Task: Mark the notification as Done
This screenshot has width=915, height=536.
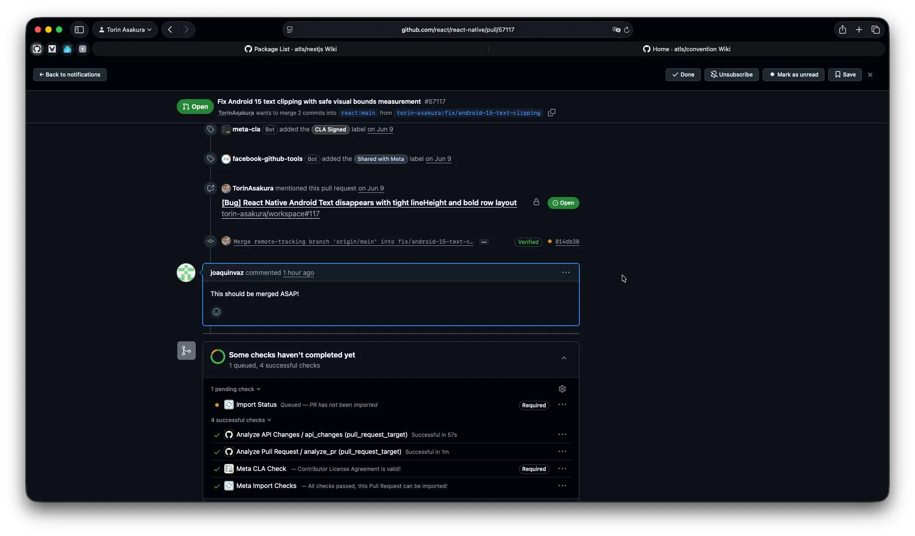Action: click(683, 75)
